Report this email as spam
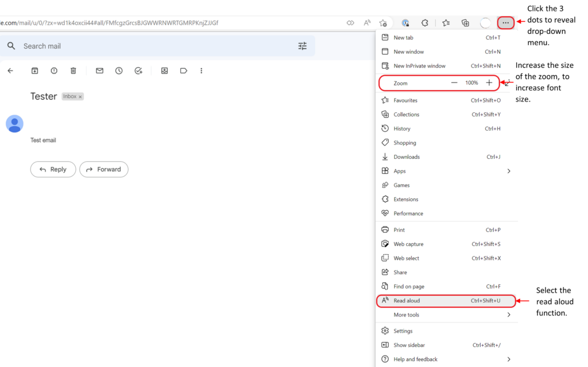Viewport: 588px width, 367px height. pos(54,71)
